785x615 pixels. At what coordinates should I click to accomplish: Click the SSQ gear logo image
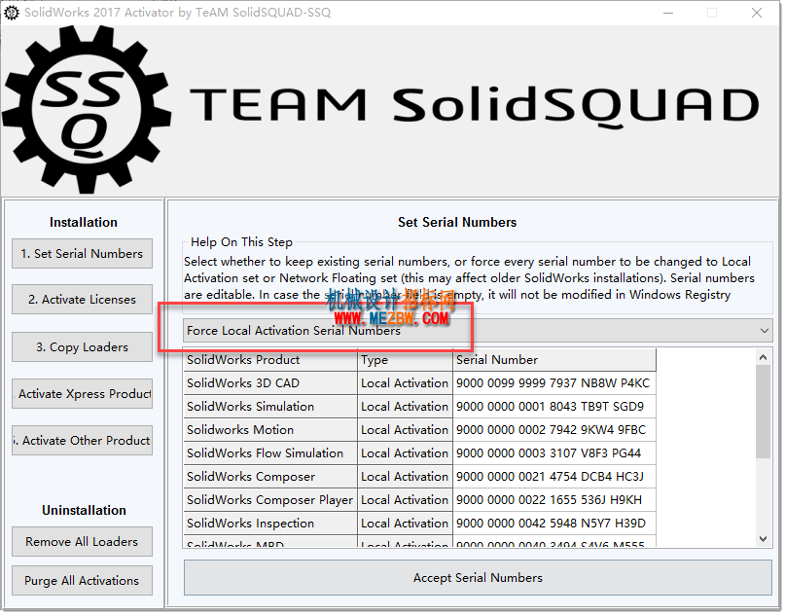coord(87,109)
